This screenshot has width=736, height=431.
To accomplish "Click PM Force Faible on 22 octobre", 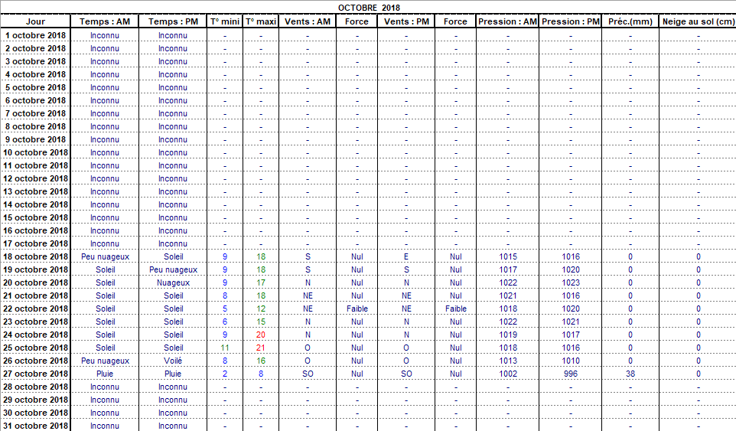I will coord(456,309).
